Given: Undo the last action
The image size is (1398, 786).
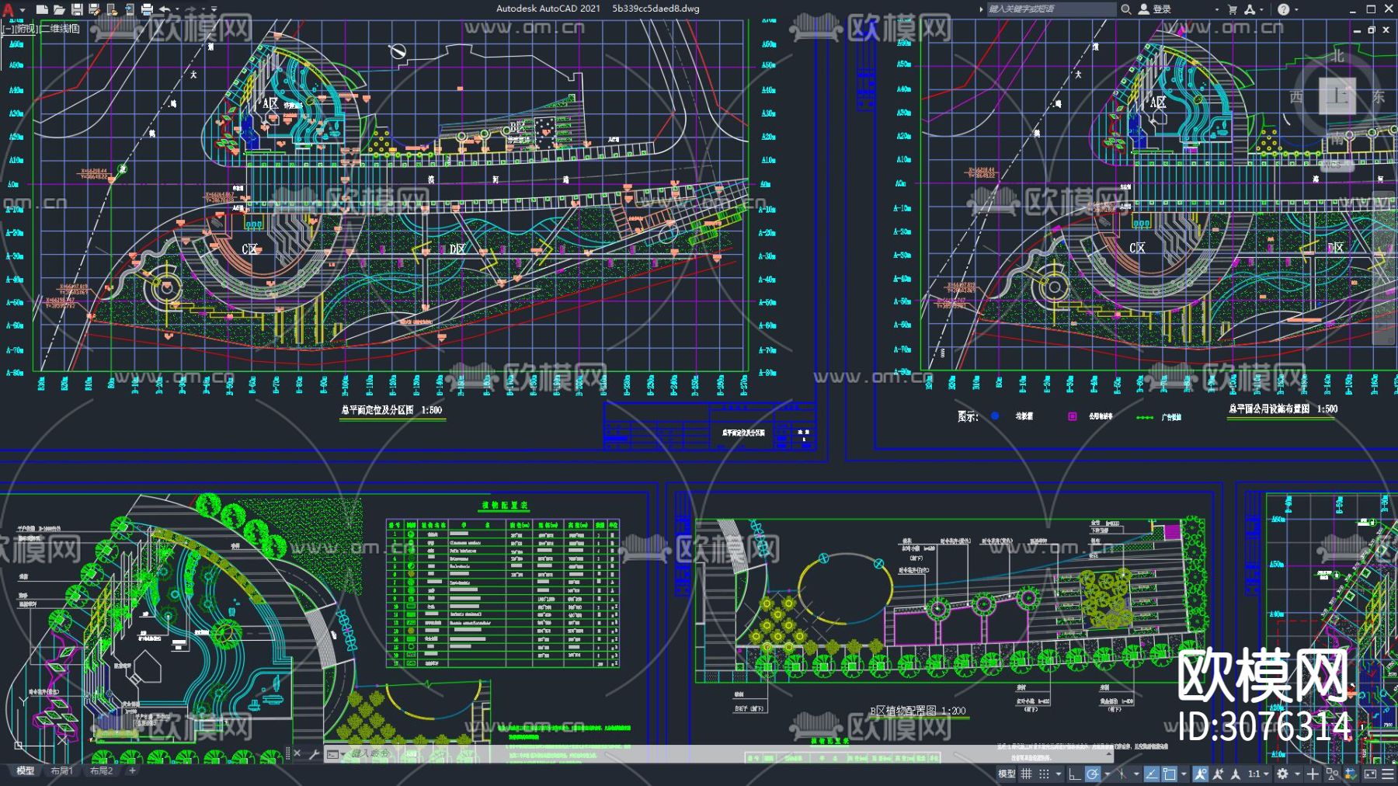Looking at the screenshot, I should tap(165, 9).
